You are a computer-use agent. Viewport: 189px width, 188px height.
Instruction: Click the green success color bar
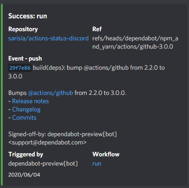coord(2,95)
